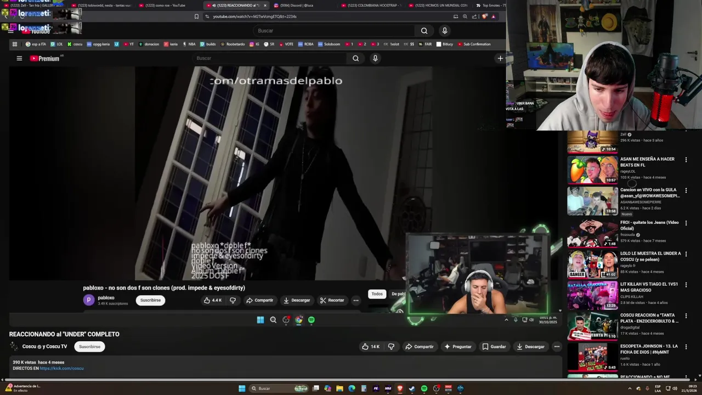Click Recortar to clip the pabloxo video
702x395 pixels.
(332, 300)
